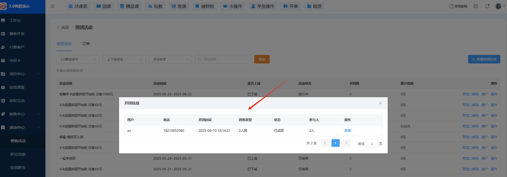Open 积分兑换 in the sidebar
Image resolution: width=507 pixels, height=177 pixels.
click(18, 154)
